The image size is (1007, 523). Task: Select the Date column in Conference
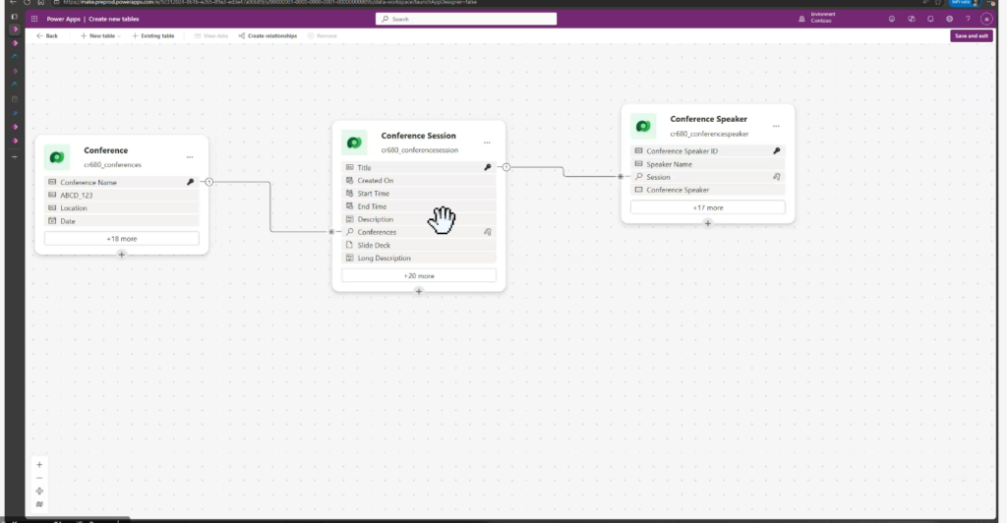[121, 221]
